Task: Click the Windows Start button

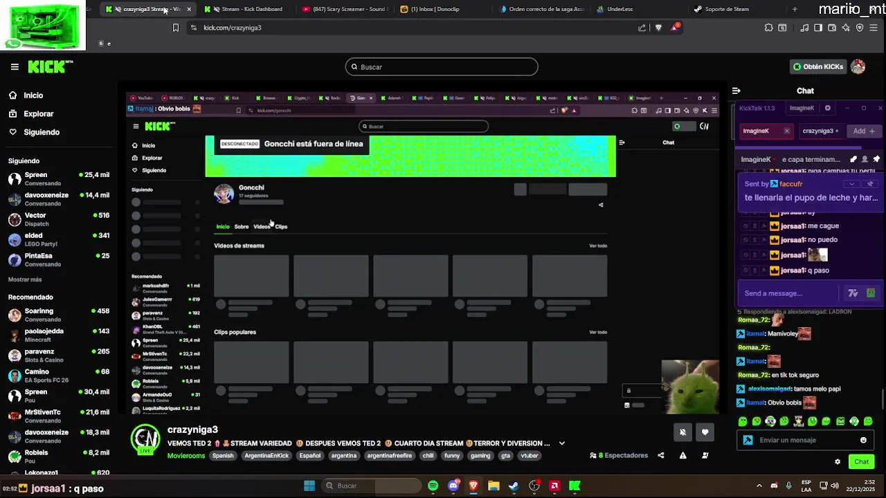Action: pos(309,486)
